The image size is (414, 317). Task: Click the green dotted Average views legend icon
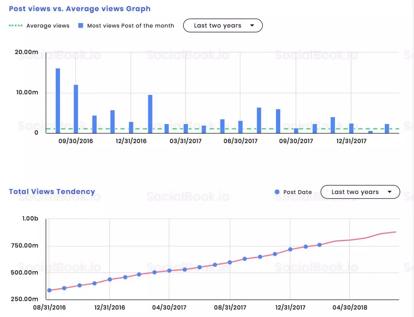(15, 26)
